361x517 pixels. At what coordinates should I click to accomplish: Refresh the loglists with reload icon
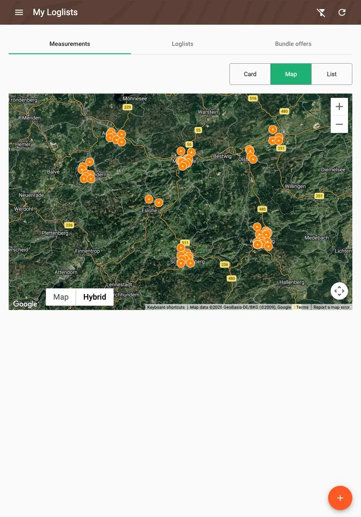click(x=342, y=12)
